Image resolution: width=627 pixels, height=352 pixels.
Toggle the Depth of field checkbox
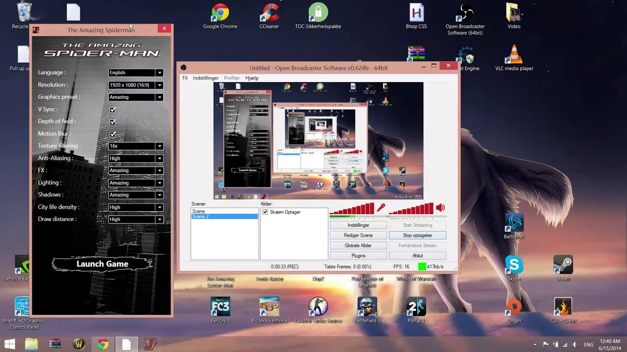coord(113,122)
